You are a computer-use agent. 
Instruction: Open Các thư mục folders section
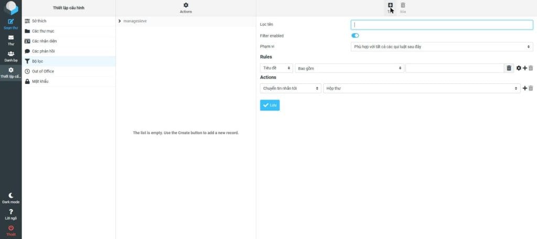[69, 31]
